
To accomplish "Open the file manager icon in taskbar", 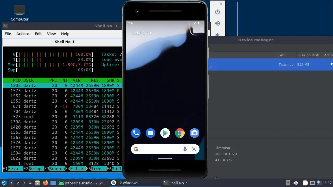I will point(37,183).
